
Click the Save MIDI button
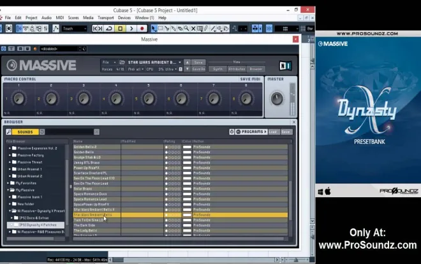[x=250, y=80]
